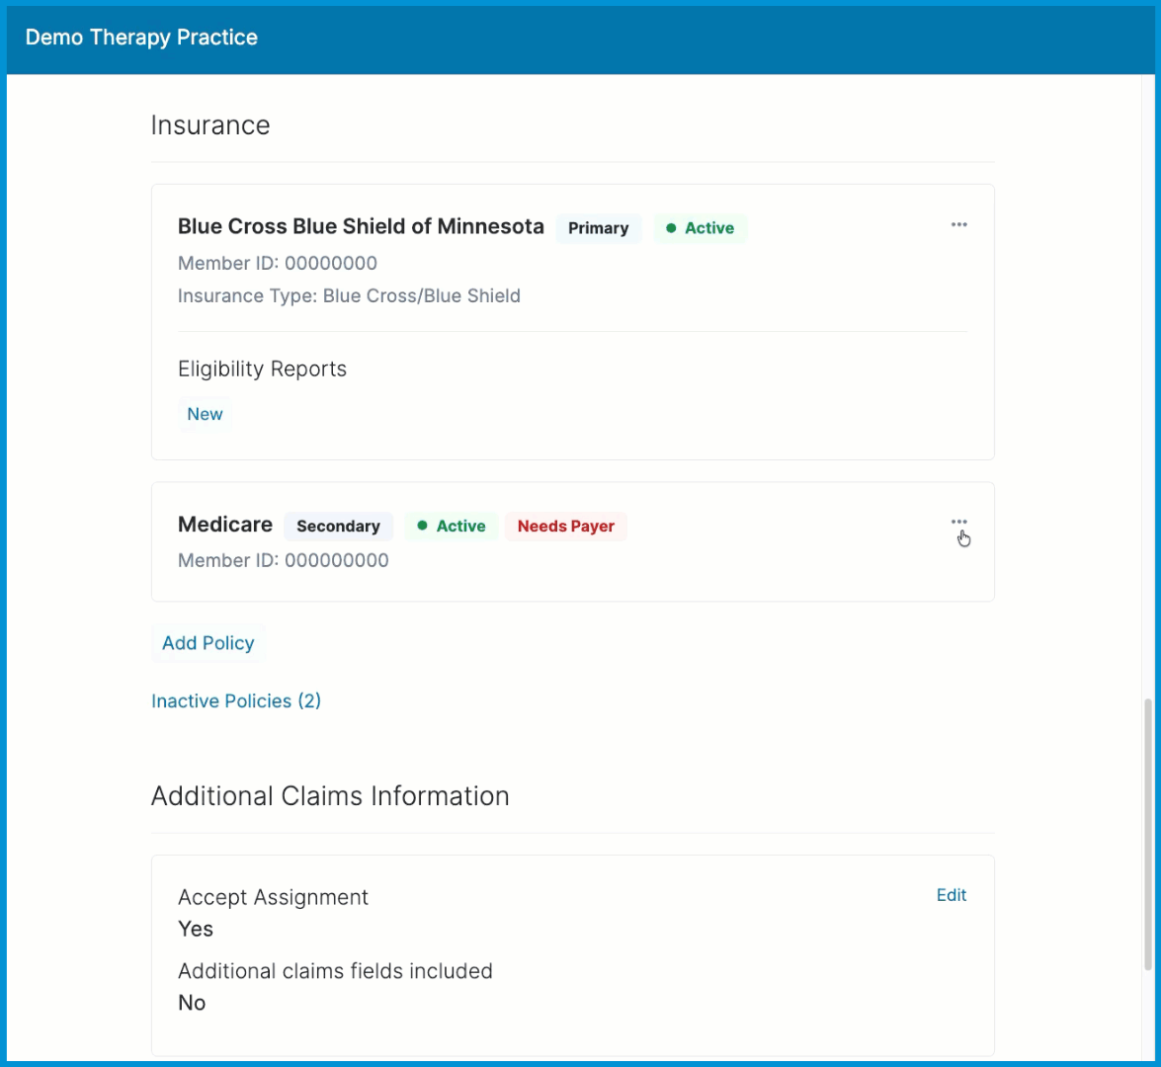
Task: Click the Secondary badge on Medicare policy
Action: [338, 526]
